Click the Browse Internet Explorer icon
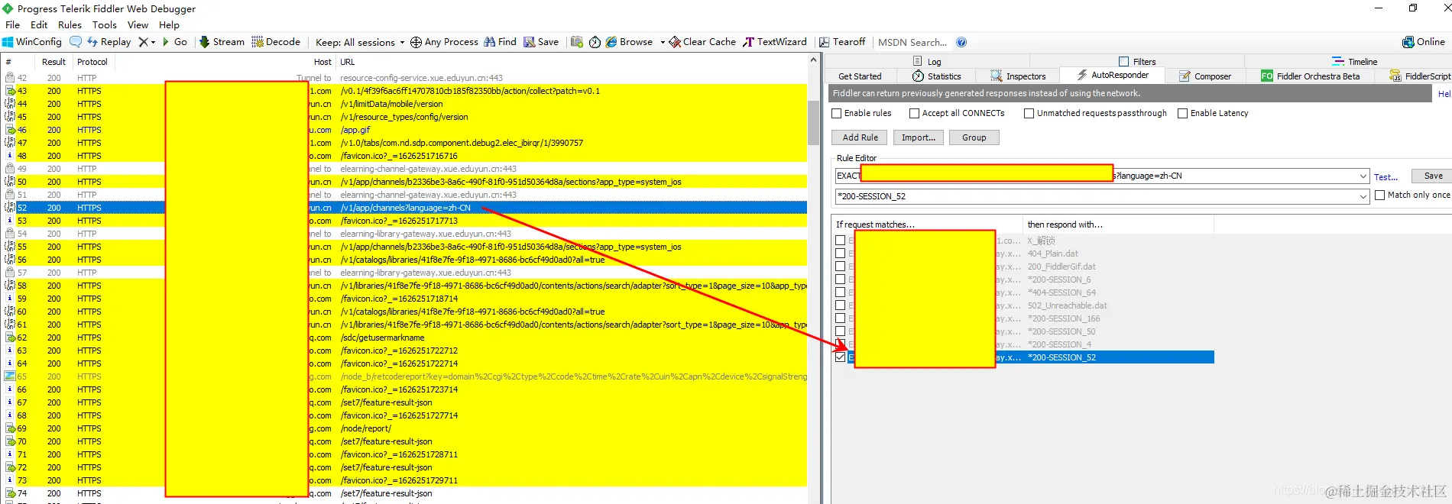The image size is (1452, 504). click(611, 42)
